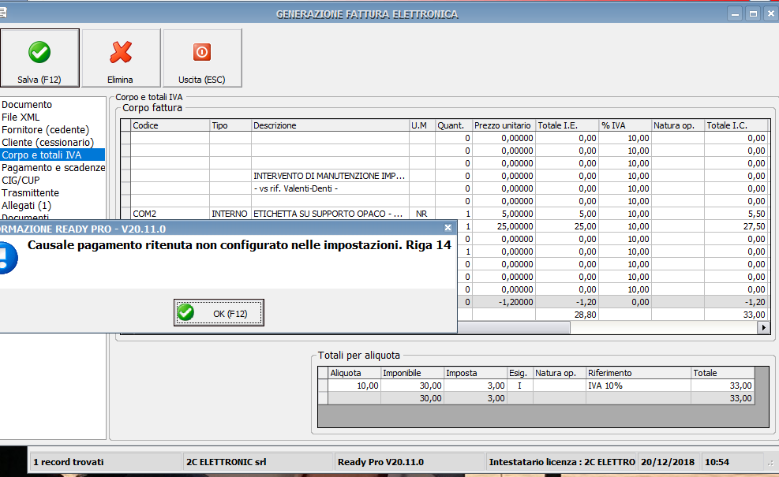Click the U.M column header
Screen dimensions: 779x477
pos(422,125)
